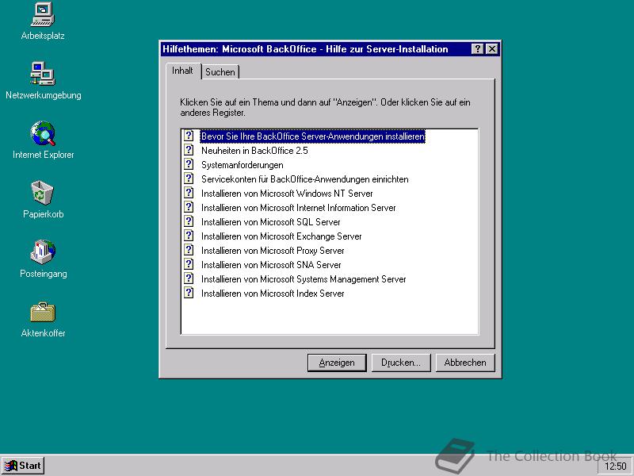Viewport: 634px width, 476px height.
Task: Click help icon beside 'Bevor Sie Ihre BackOffice'
Action: pos(189,136)
